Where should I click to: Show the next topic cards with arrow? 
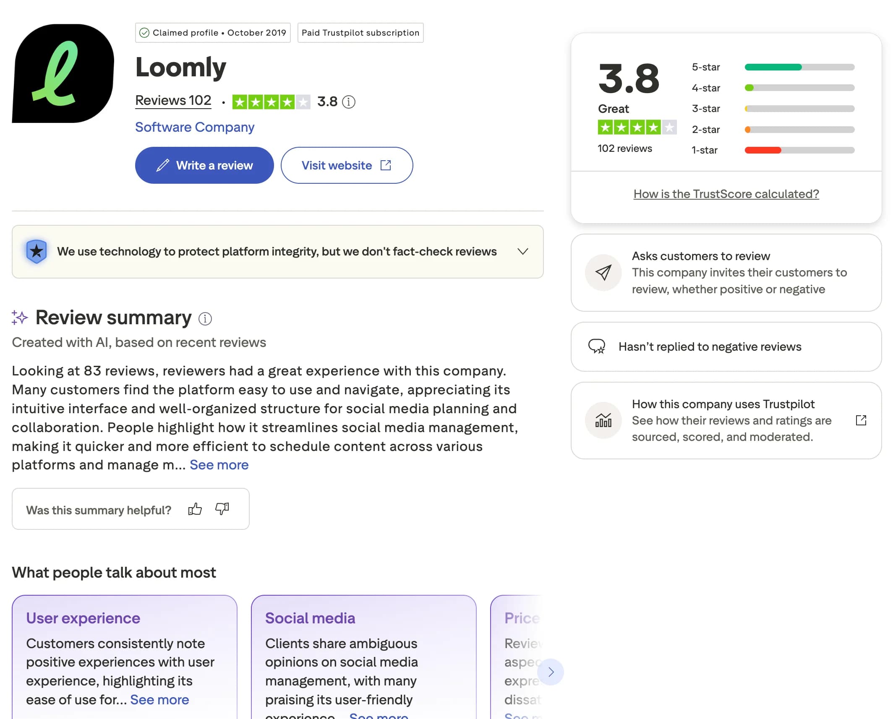click(x=551, y=672)
